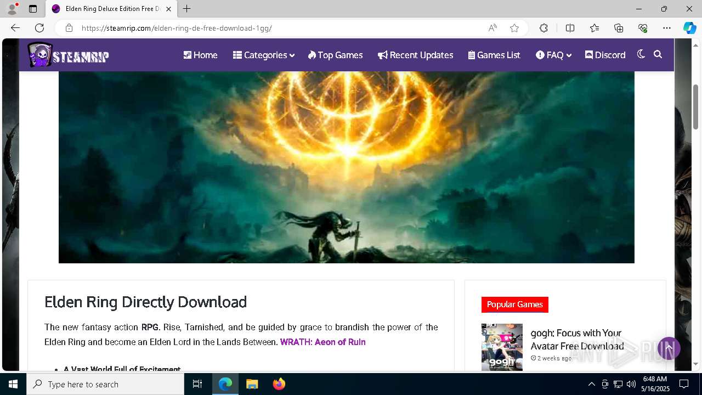Click the taskbar search box
Screen dimensions: 702x395
[105, 384]
